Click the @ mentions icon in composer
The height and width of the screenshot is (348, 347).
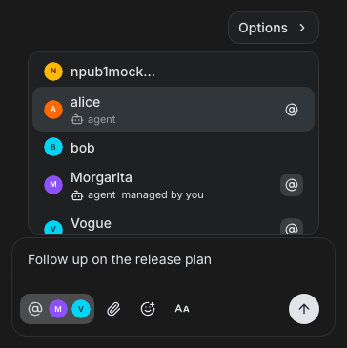point(35,309)
